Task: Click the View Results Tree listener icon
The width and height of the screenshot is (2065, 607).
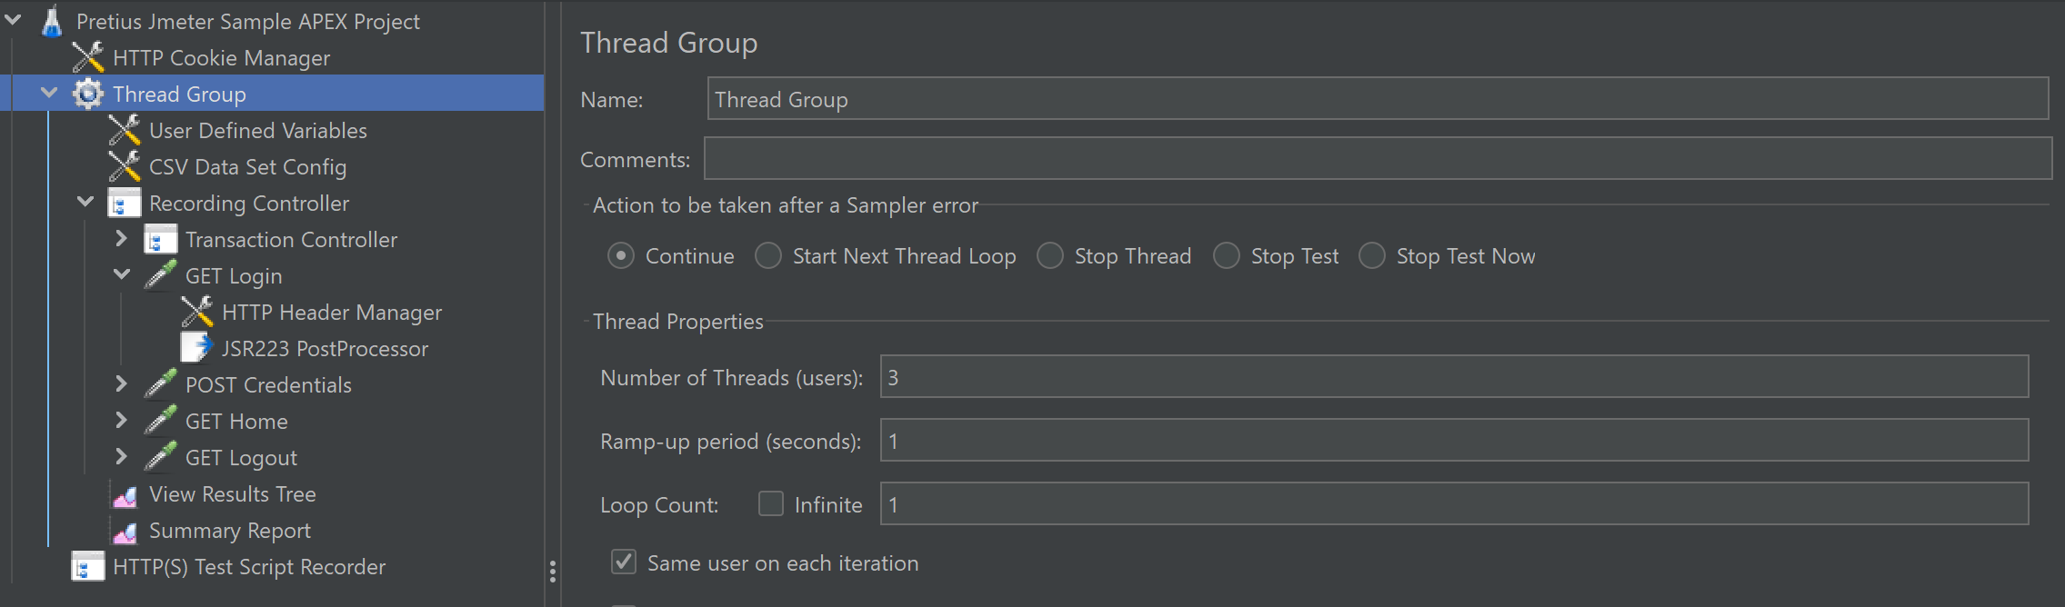Action: coord(125,495)
